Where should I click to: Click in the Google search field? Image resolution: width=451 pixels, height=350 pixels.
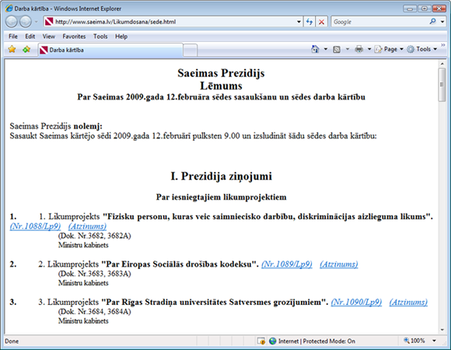pos(379,22)
